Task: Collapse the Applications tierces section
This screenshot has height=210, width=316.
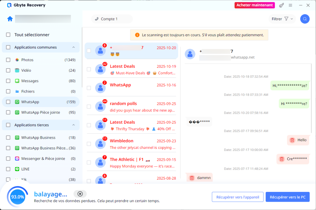Action: (73, 125)
